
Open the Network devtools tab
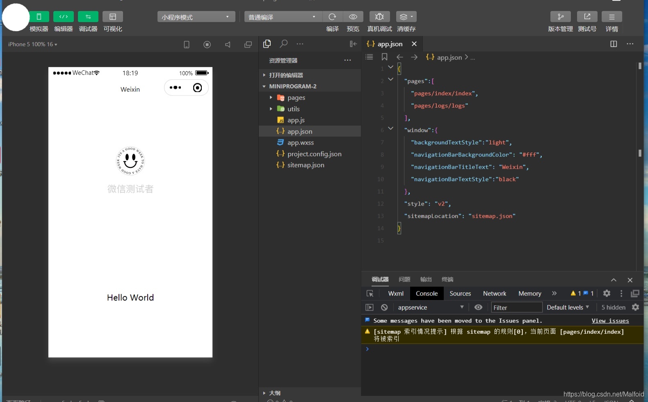[x=495, y=294]
